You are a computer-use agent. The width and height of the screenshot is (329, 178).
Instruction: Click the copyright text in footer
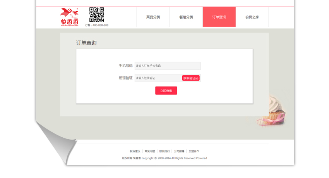164,158
